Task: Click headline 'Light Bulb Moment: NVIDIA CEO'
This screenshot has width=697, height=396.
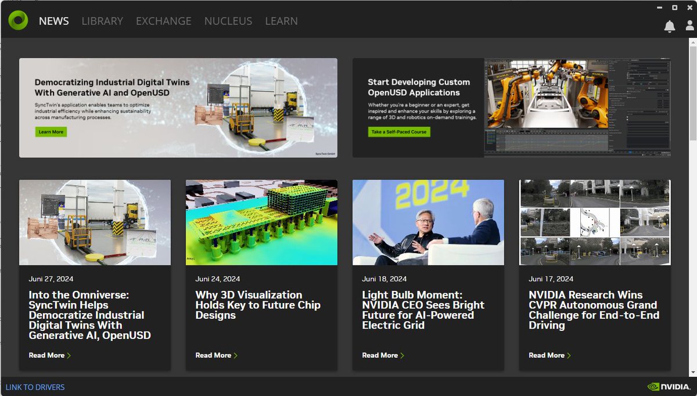Action: pos(423,310)
